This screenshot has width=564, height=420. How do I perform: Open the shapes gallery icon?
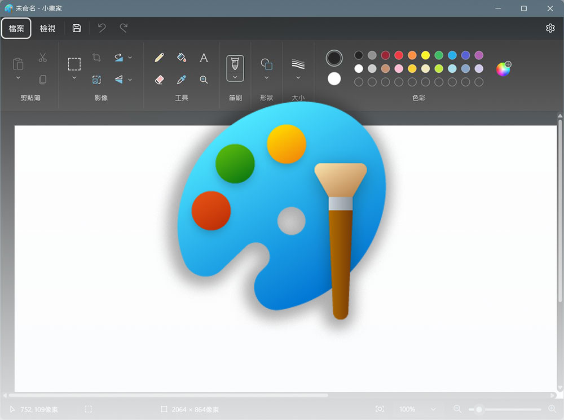[x=267, y=64]
